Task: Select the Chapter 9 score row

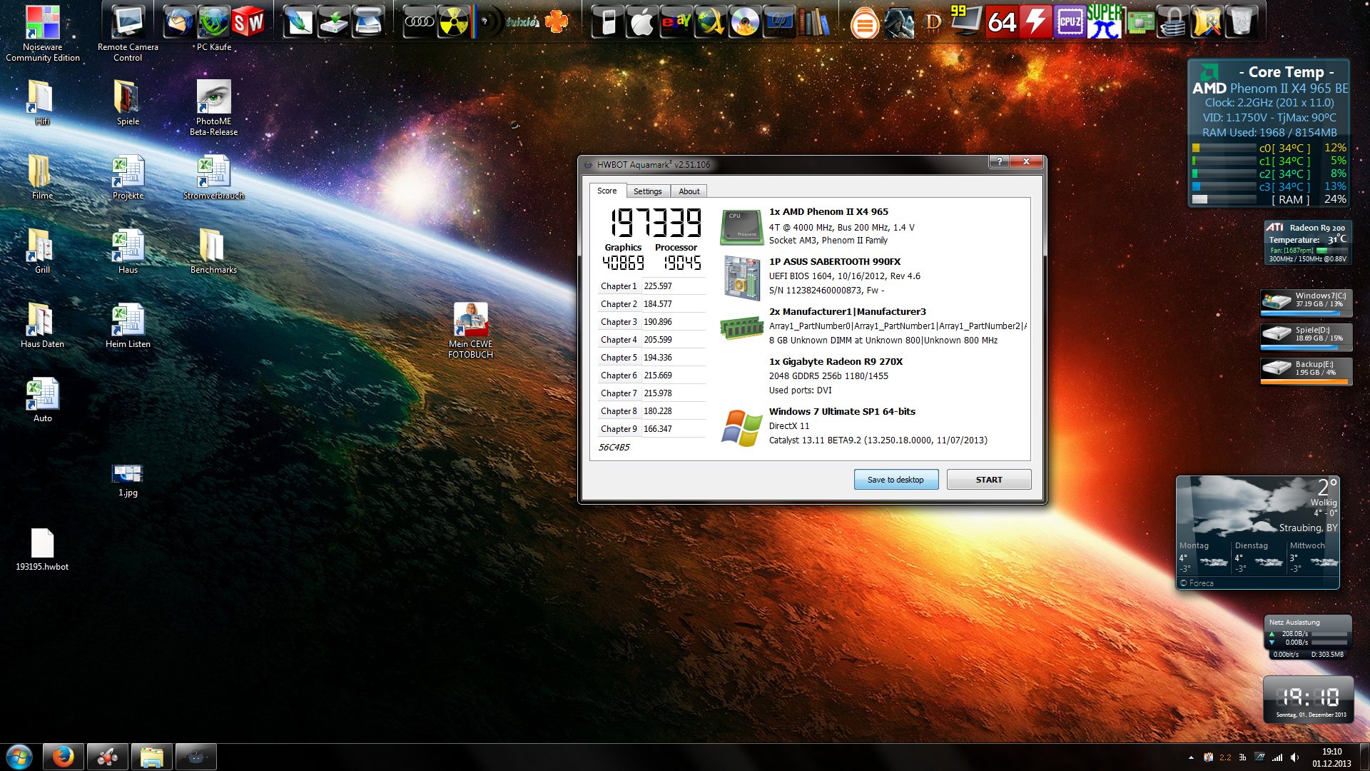Action: click(x=651, y=429)
